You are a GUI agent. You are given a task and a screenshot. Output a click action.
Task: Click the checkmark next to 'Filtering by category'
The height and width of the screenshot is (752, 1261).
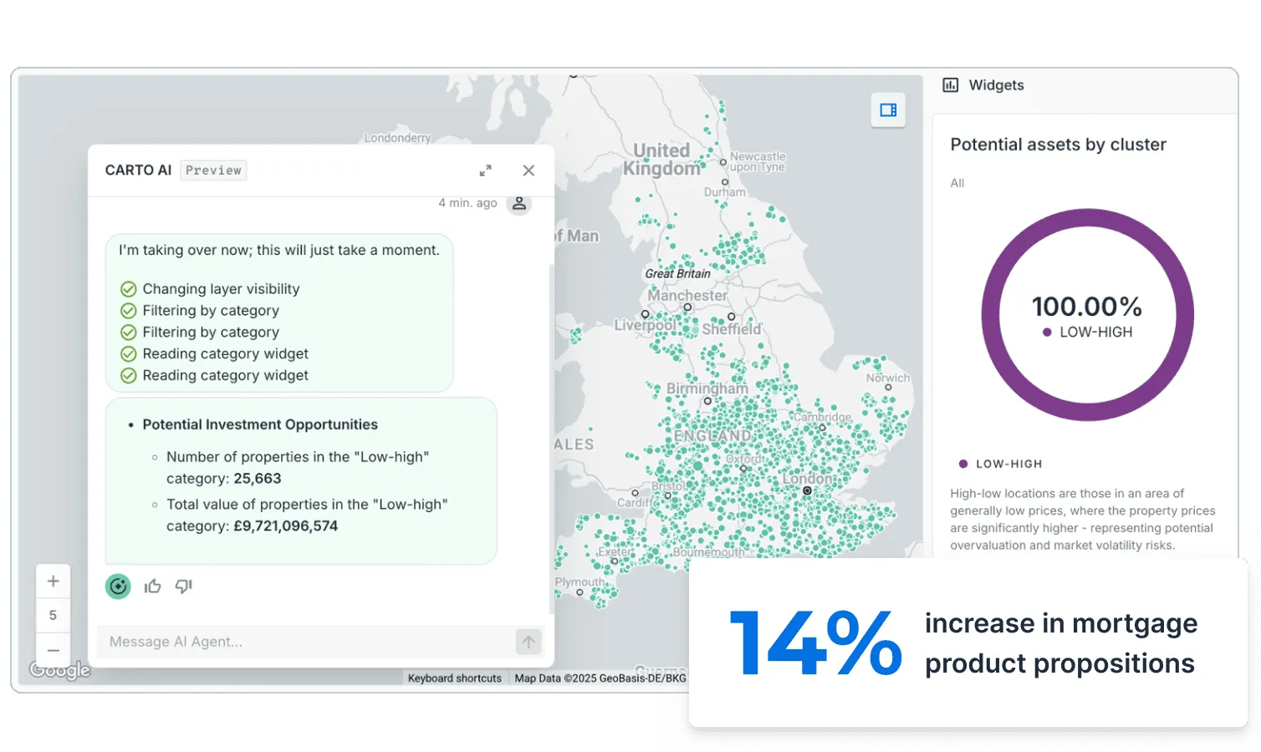(x=128, y=310)
